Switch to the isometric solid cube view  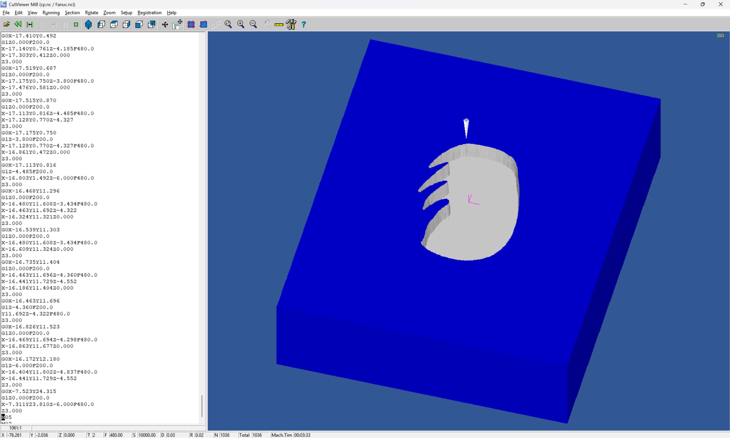tap(89, 24)
